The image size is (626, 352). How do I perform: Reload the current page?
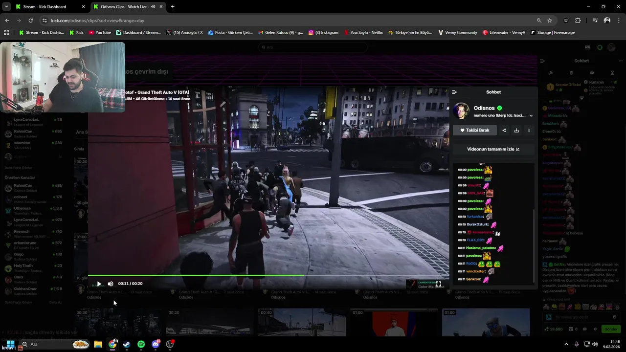[30, 21]
